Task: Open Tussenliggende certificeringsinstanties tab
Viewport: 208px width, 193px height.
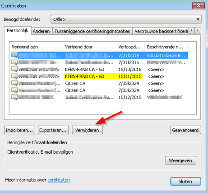Action: pos(92,31)
